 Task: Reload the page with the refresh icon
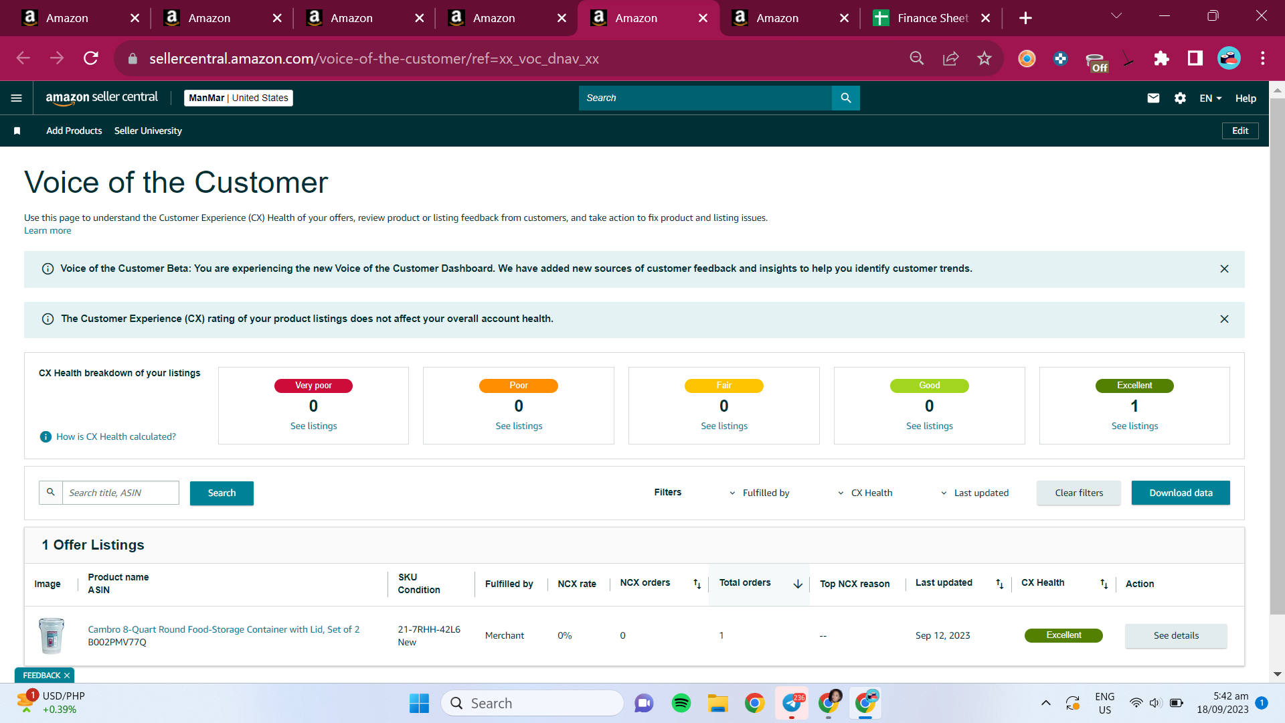click(91, 59)
